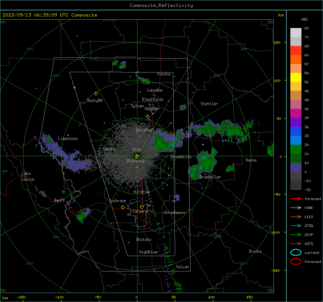Click the Hanna town label

point(251,160)
